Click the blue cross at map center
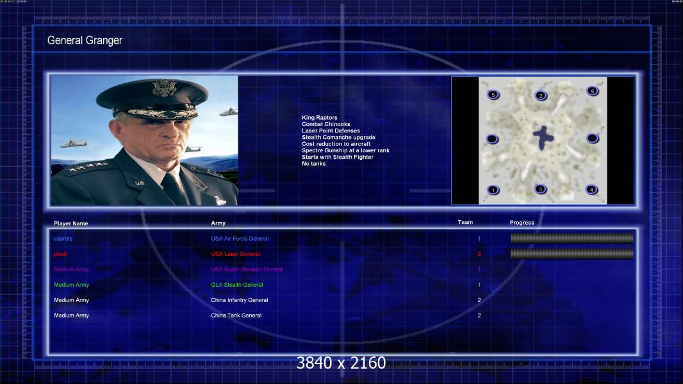683x384 pixels. click(543, 138)
